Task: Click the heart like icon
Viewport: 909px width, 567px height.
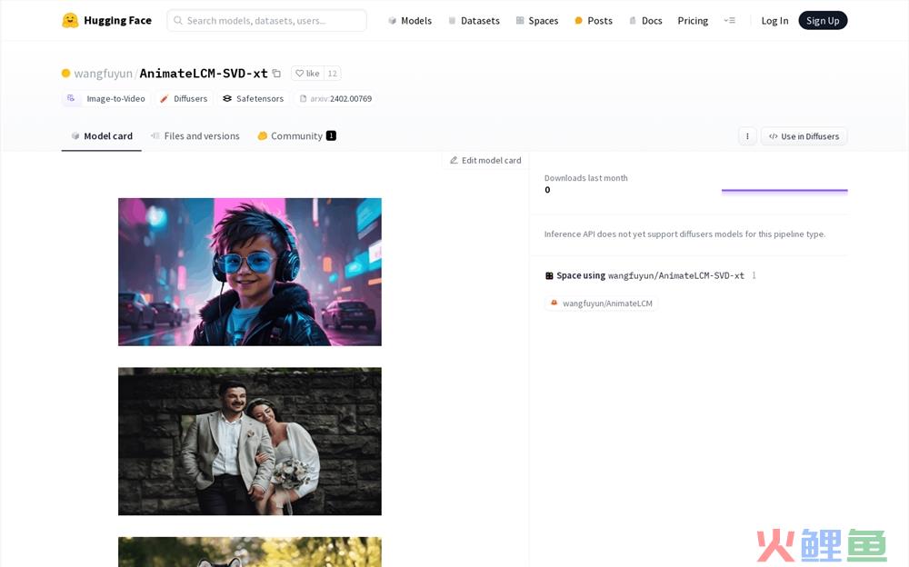Action: [x=300, y=73]
